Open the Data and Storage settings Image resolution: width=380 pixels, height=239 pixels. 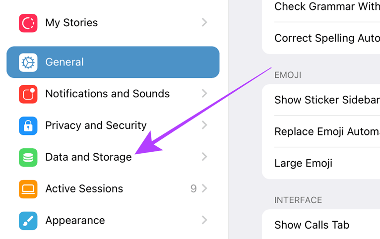pyautogui.click(x=113, y=157)
